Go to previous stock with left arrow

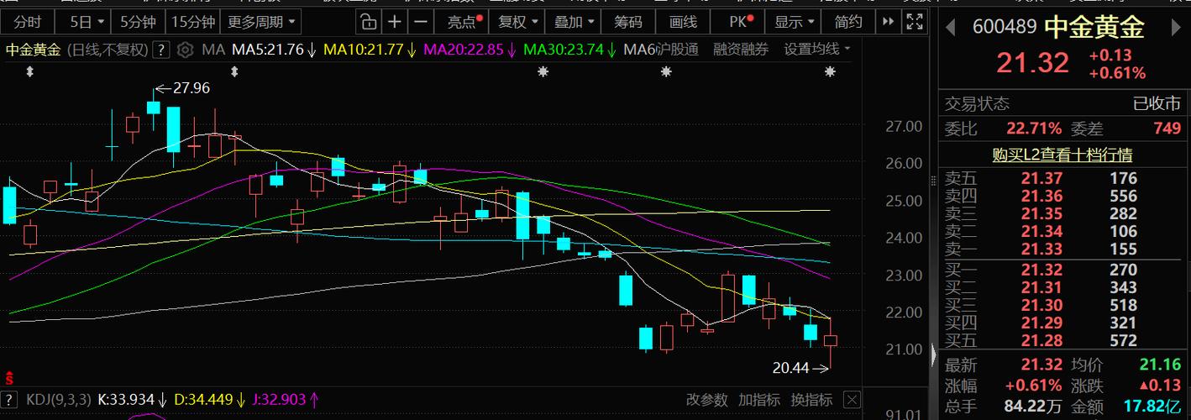[950, 28]
